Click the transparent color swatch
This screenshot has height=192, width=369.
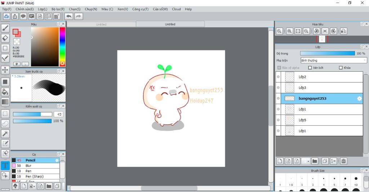(x=17, y=42)
